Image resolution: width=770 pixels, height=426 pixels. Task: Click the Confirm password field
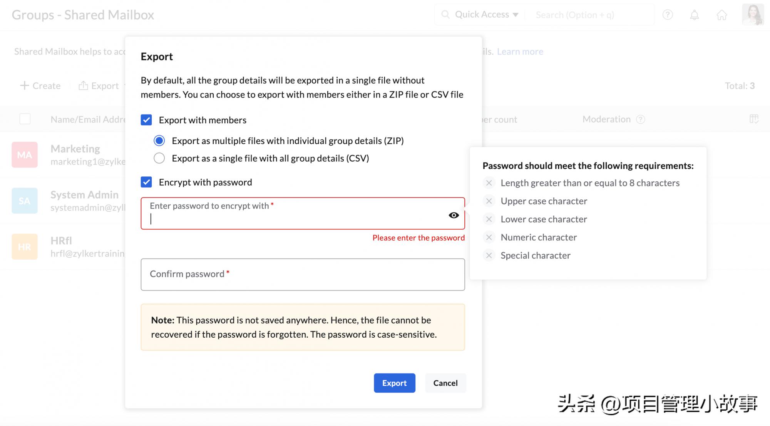point(303,274)
